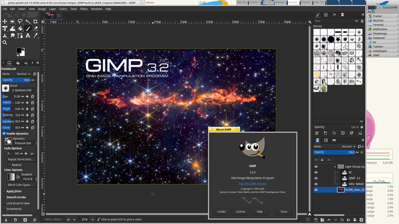The width and height of the screenshot is (399, 224).
Task: Select the Paths tool
Action: [x=20, y=36]
